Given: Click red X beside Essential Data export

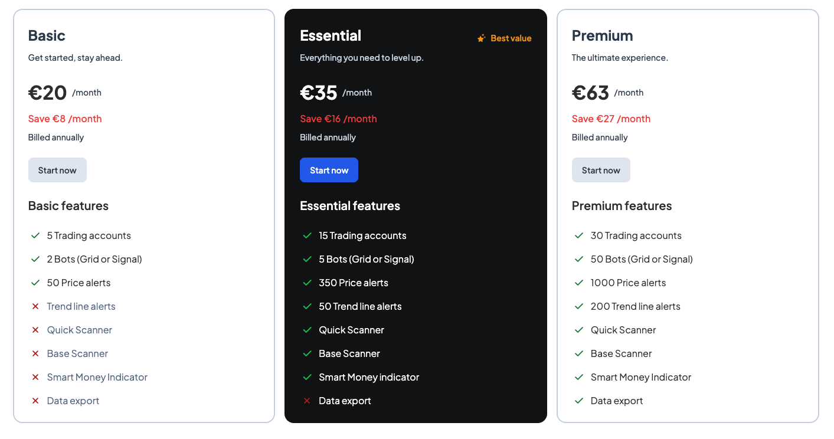Looking at the screenshot, I should (x=307, y=401).
